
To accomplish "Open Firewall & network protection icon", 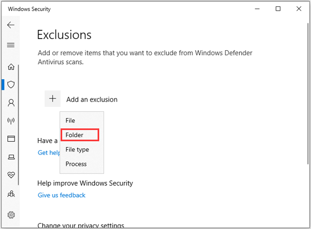I will pos(11,121).
